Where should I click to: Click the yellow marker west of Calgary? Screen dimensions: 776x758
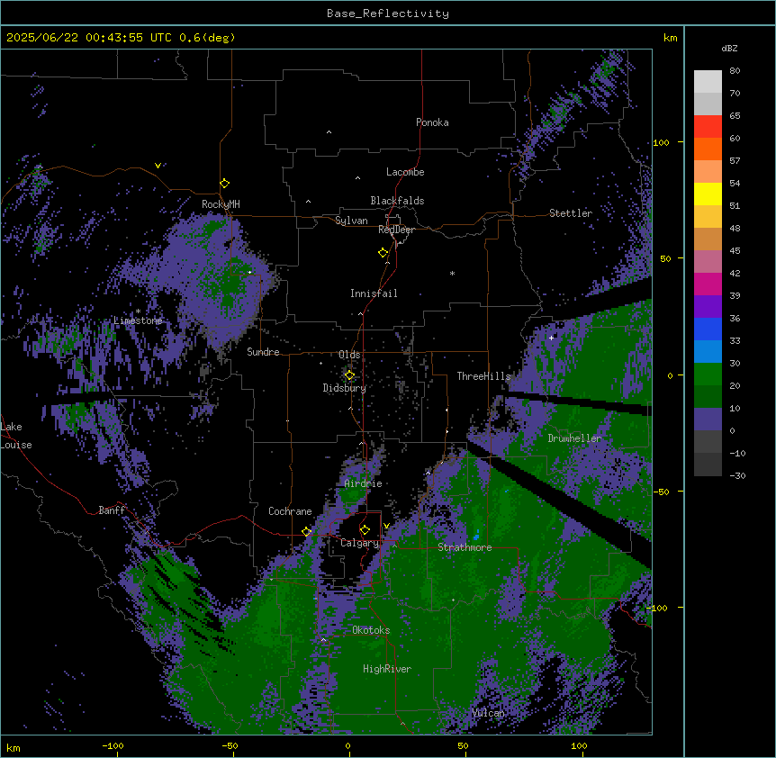point(306,531)
